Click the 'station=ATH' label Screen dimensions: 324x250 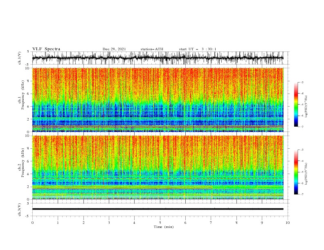[152, 49]
